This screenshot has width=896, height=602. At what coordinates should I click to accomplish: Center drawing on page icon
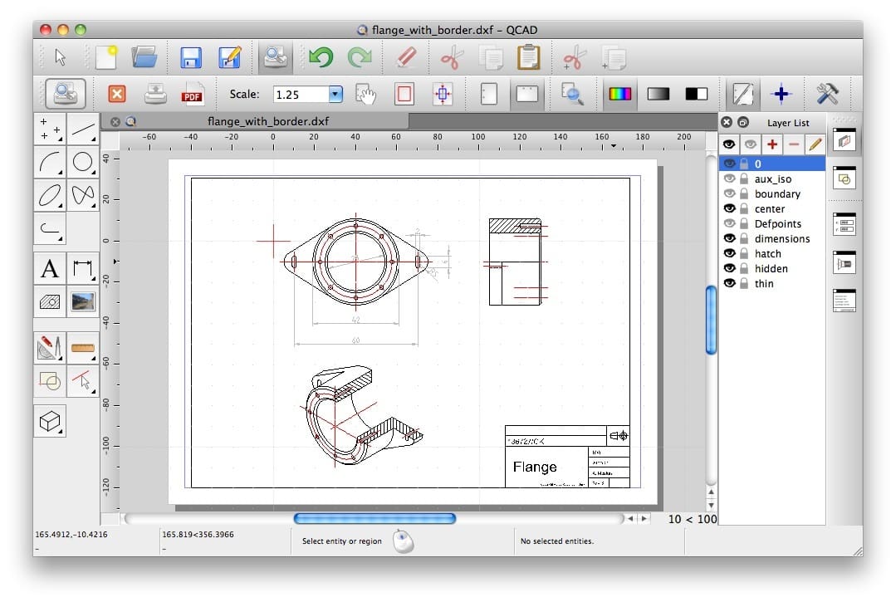coord(443,94)
